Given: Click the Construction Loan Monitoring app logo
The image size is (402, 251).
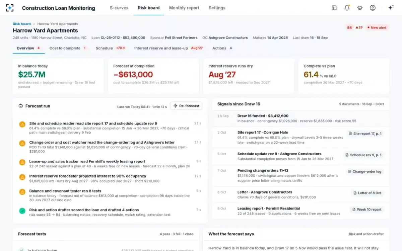Looking at the screenshot, I should pos(10,8).
